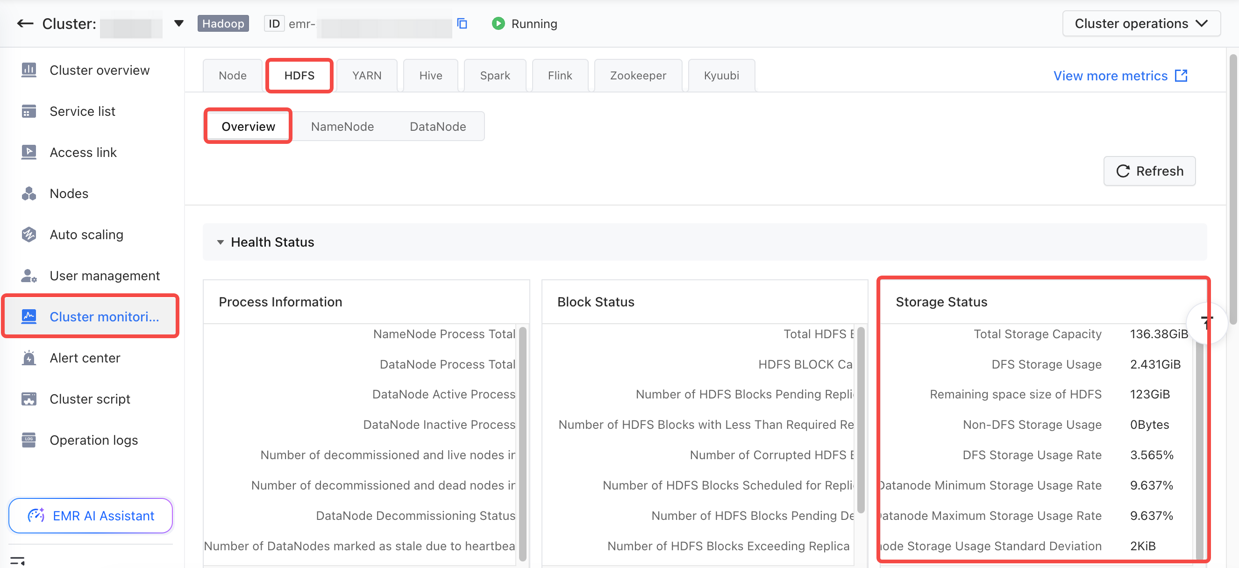Click the external link icon beside View more metrics
This screenshot has height=568, width=1239.
[1181, 76]
